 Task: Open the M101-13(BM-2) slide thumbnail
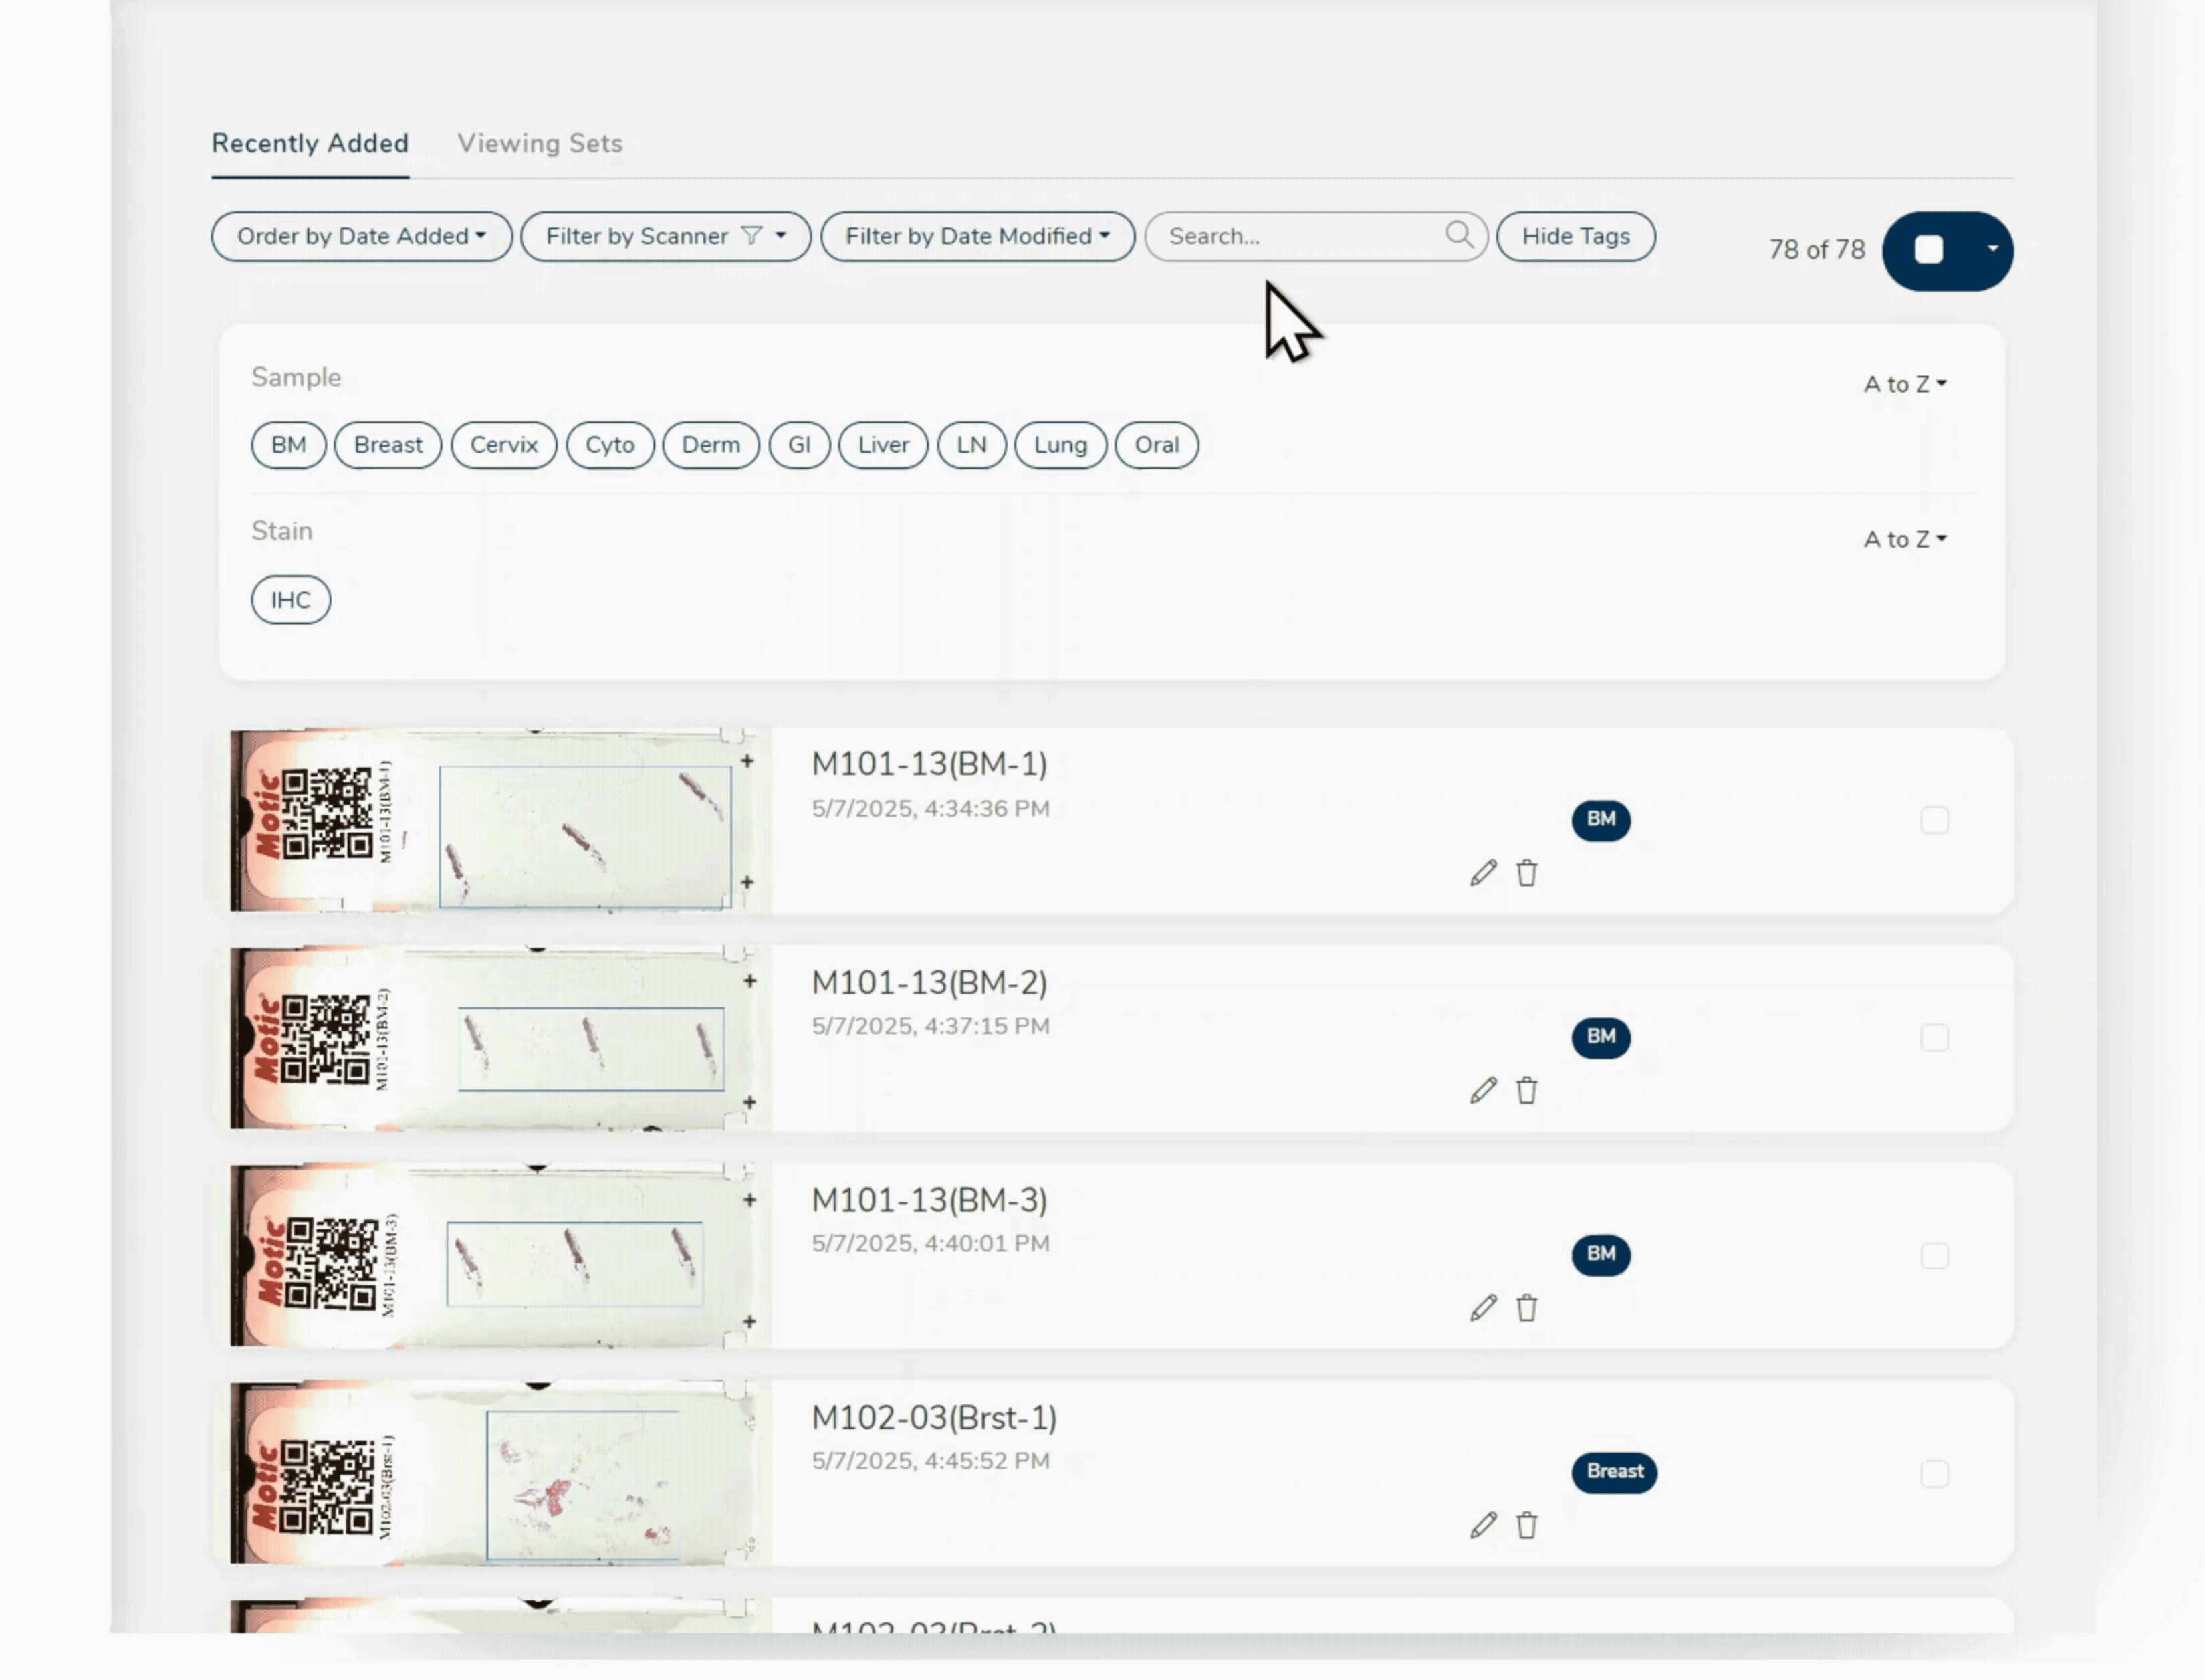[500, 1038]
